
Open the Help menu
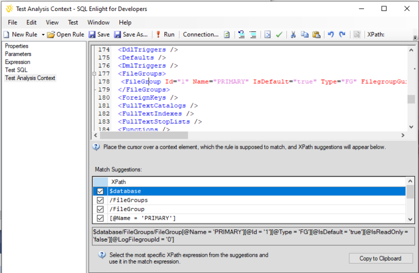[125, 23]
